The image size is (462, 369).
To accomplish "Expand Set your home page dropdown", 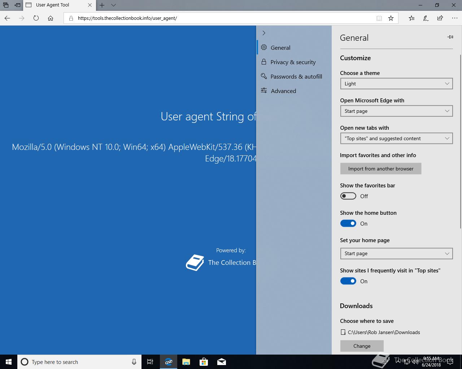I will pyautogui.click(x=396, y=253).
